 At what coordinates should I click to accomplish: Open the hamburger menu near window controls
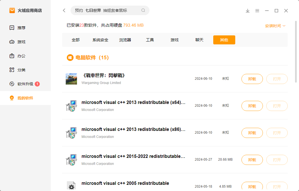[x=257, y=10]
